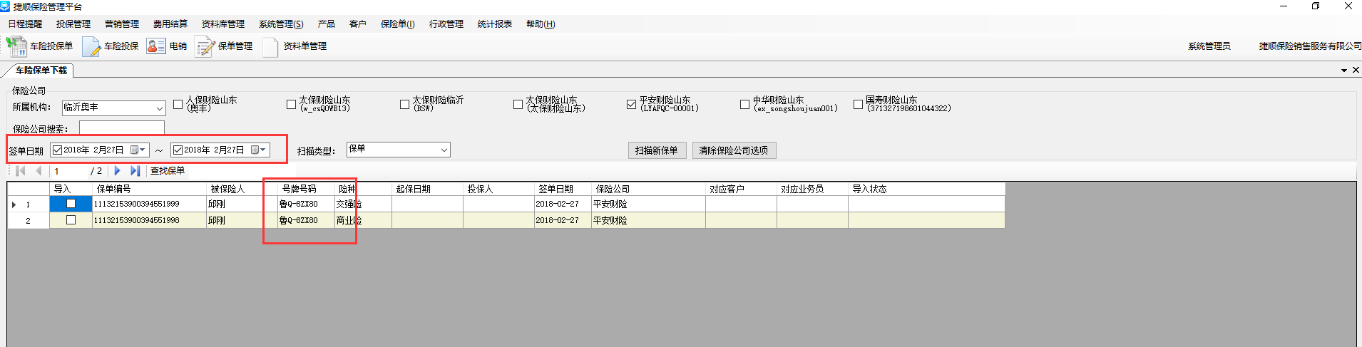Uncheck the start 签单日期 checkbox
The image size is (1362, 347).
point(58,150)
